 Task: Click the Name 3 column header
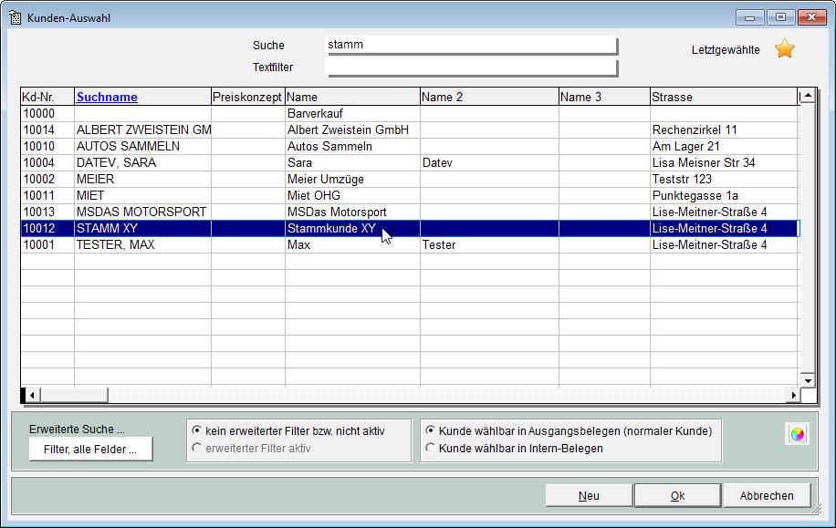pos(604,97)
